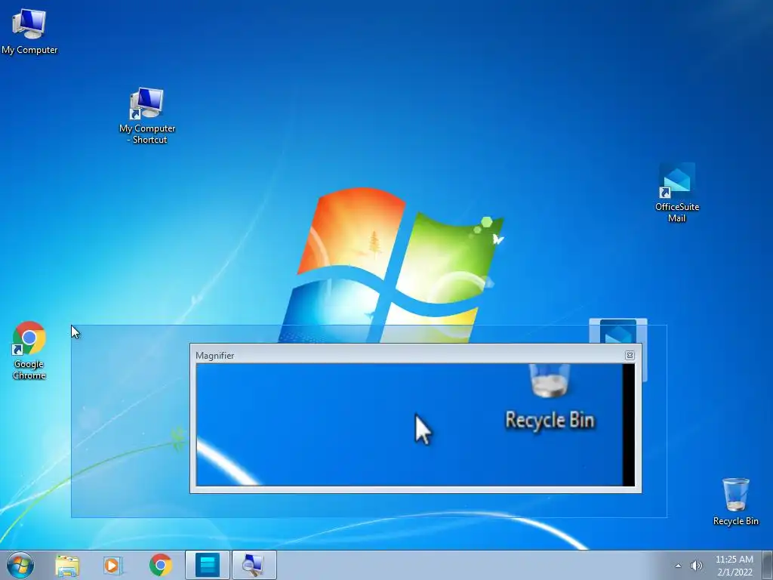Click the 'My Computer - Shortcut' label text
The height and width of the screenshot is (580, 773).
[x=147, y=134]
